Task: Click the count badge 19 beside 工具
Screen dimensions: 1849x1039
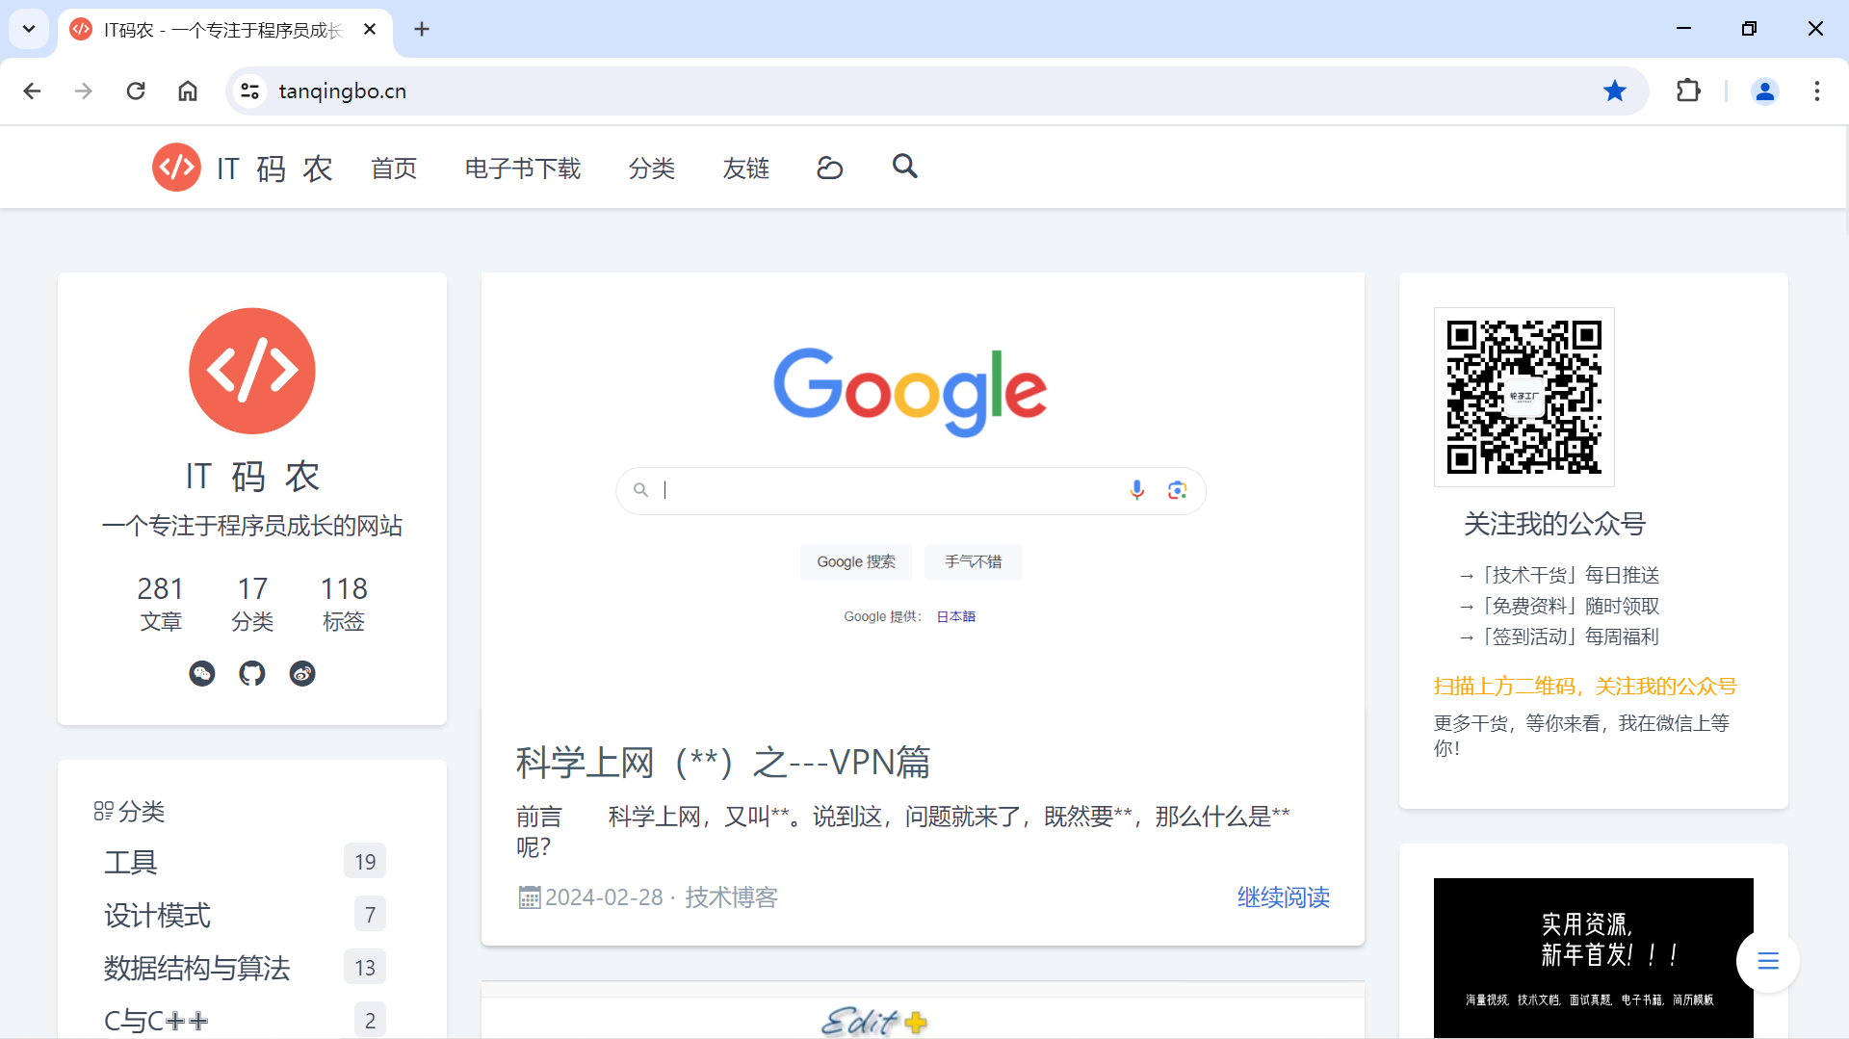Action: point(365,862)
